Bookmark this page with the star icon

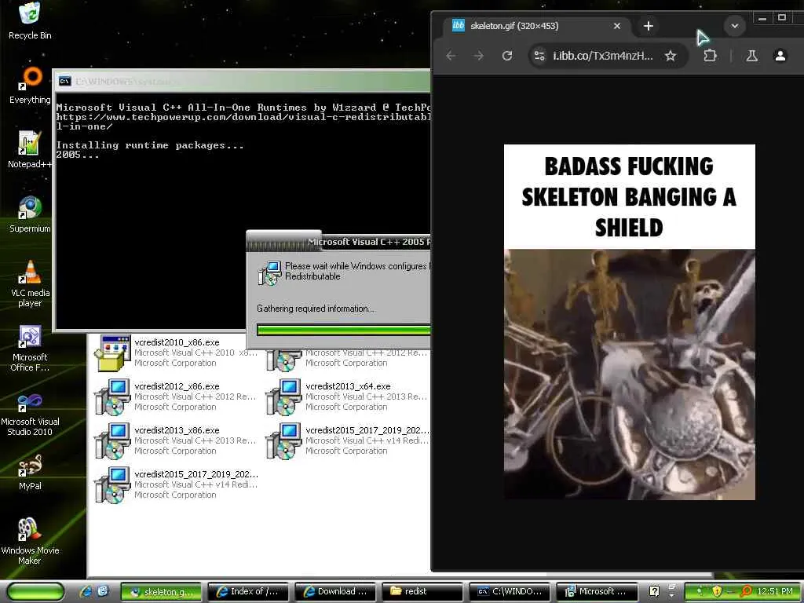(x=671, y=56)
